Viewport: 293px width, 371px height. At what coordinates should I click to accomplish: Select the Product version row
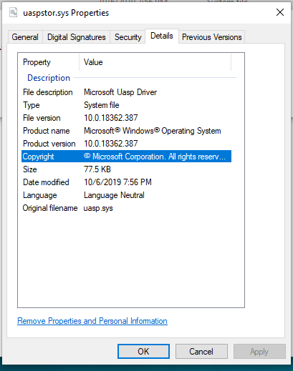pyautogui.click(x=126, y=144)
